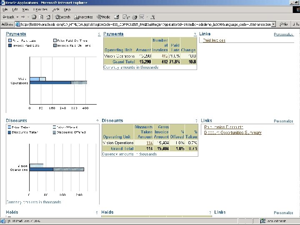Click the Mail icon in toolbar
This screenshot has height=225, width=300.
click(x=126, y=17)
